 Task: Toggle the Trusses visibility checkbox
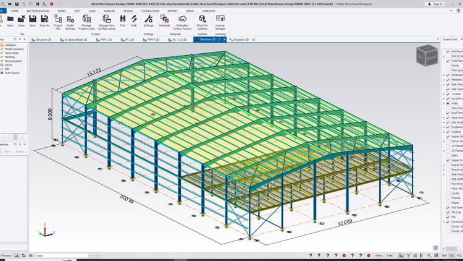click(448, 93)
